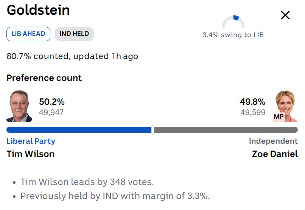Screen dimensions: 305x210
Task: Click the 49.8% result for Zoe Daniel
Action: click(x=252, y=102)
